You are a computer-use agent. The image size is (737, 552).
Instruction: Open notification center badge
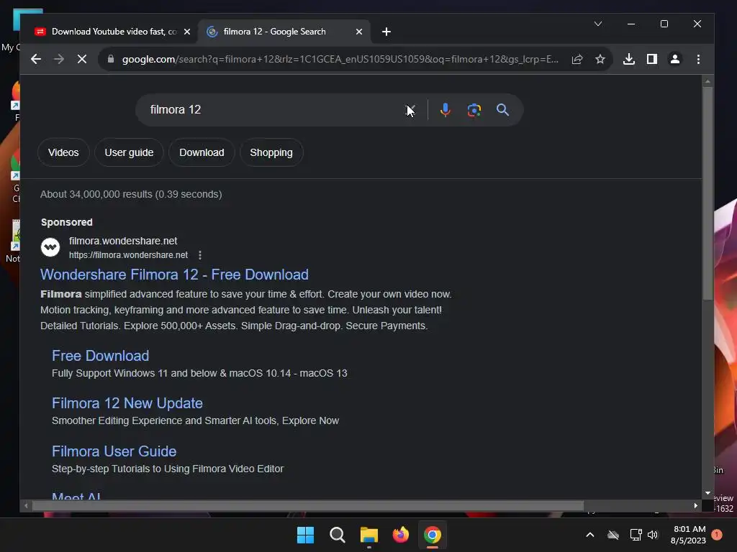click(x=717, y=535)
